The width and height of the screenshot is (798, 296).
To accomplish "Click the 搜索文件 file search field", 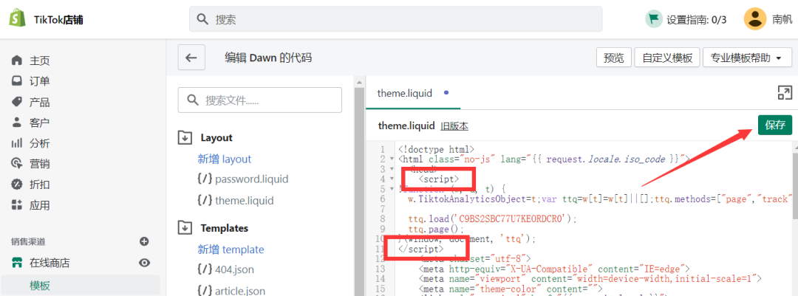I will 259,100.
